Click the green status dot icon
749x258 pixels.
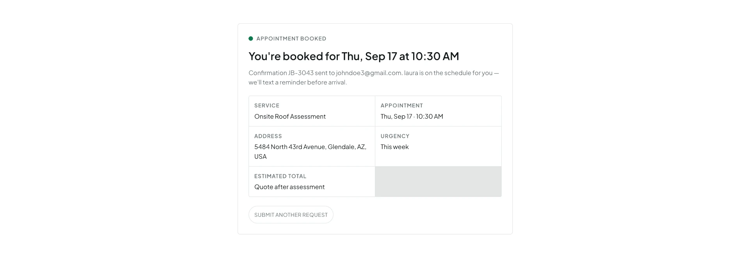coord(251,39)
